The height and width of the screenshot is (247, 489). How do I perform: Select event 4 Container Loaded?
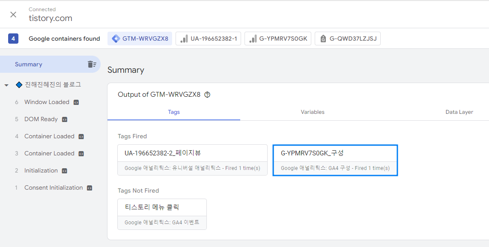(x=49, y=136)
